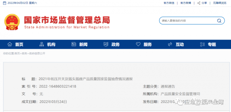The height and width of the screenshot is (112, 231).
Task: Click the search magnifier icon
Action: (219, 21)
